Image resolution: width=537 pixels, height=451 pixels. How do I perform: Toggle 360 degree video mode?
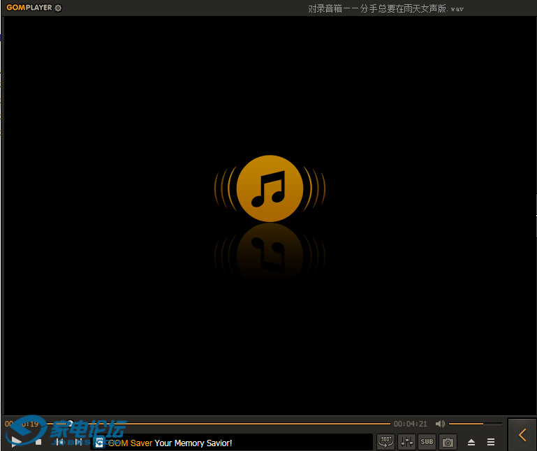coord(385,441)
